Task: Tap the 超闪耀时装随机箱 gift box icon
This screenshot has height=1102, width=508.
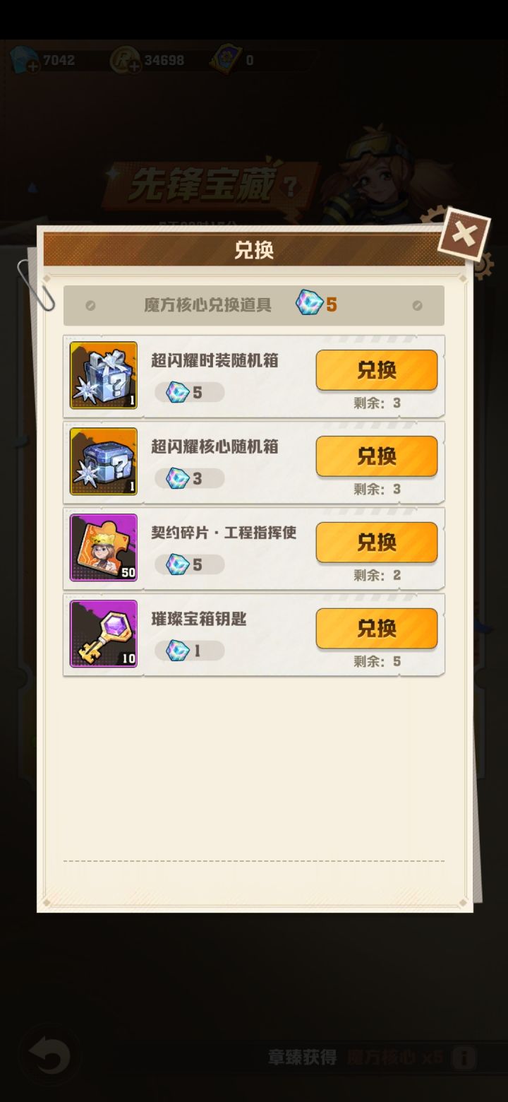Action: pyautogui.click(x=104, y=375)
